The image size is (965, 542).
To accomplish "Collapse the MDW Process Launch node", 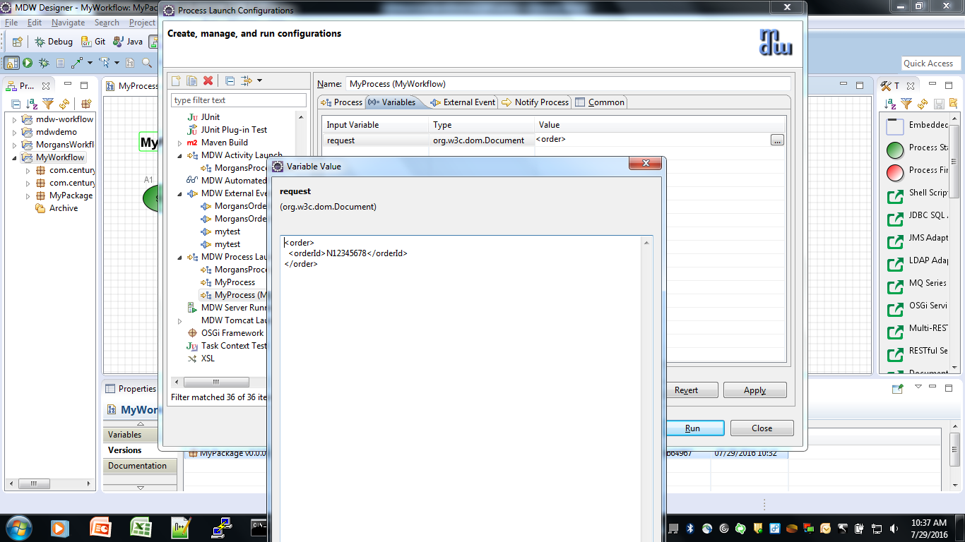I will point(179,257).
